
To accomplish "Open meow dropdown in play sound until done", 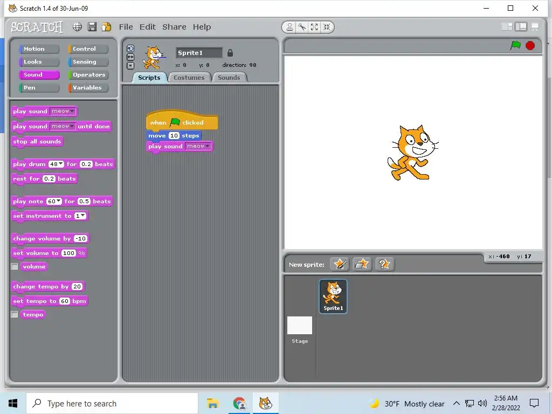I will point(63,126).
